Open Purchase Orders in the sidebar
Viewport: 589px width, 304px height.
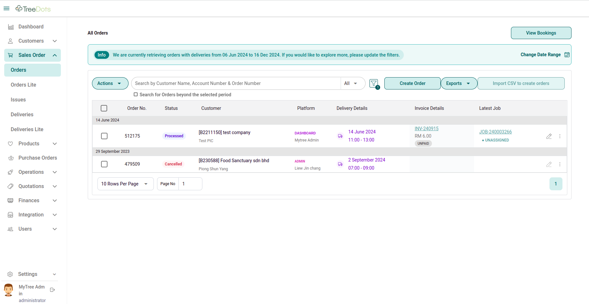[38, 158]
